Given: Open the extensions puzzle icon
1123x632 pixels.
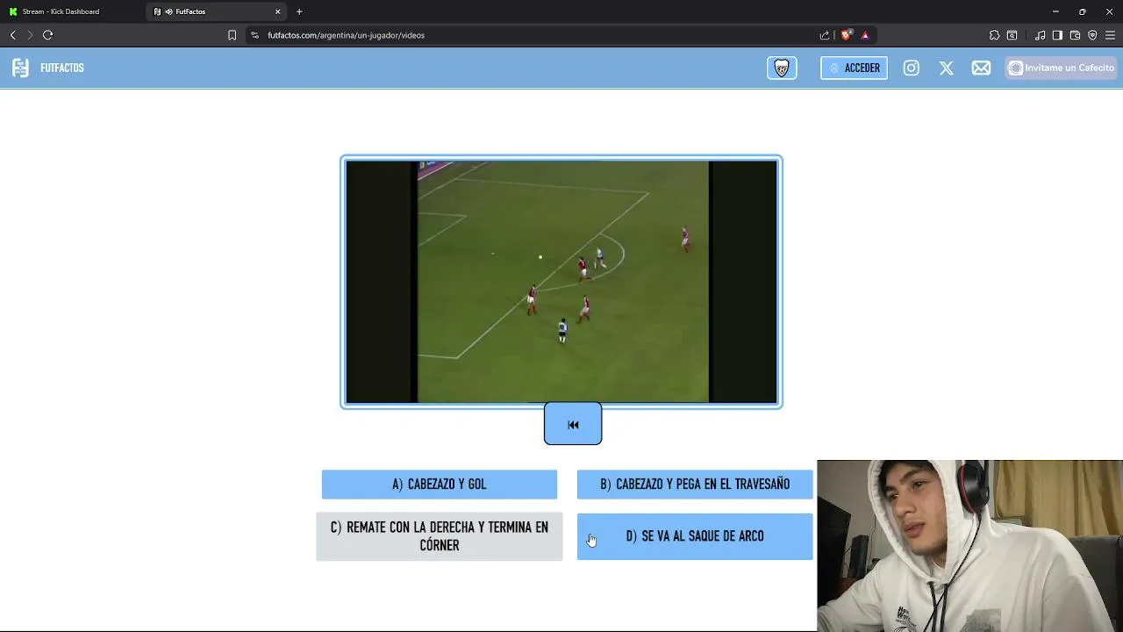Looking at the screenshot, I should [994, 35].
